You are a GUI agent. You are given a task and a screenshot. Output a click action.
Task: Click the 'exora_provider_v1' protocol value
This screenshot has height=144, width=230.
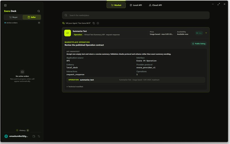pyautogui.click(x=146, y=68)
